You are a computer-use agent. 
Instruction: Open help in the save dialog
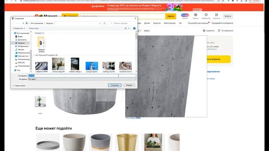(134, 28)
